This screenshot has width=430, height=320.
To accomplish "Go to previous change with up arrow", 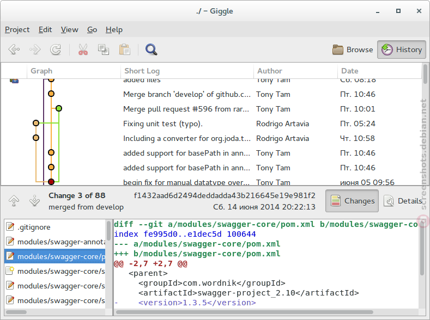I will [14, 201].
